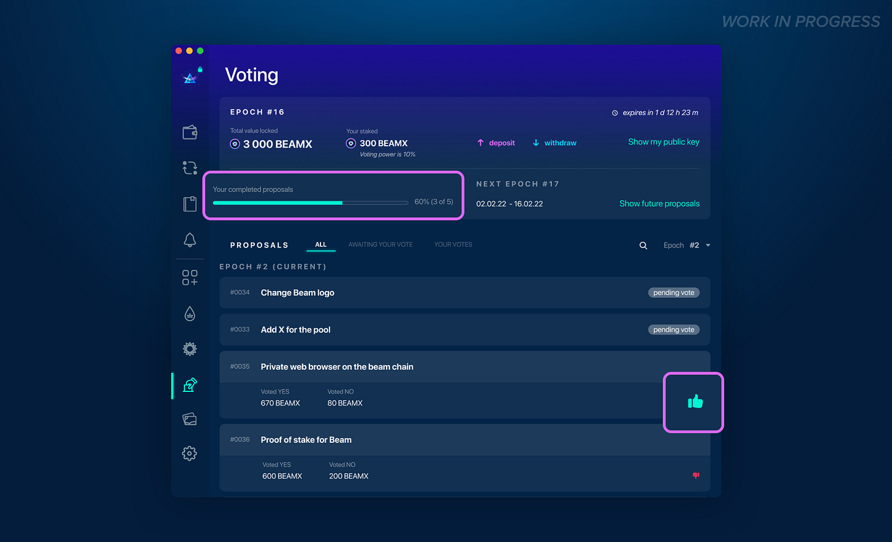Viewport: 892px width, 542px height.
Task: Open proposal Proof of stake for Beam
Action: (x=465, y=440)
